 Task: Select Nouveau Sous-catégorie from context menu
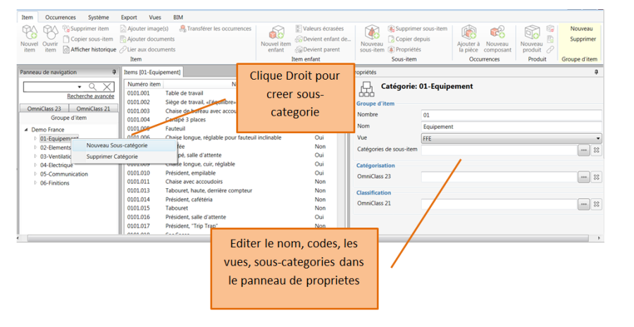117,145
